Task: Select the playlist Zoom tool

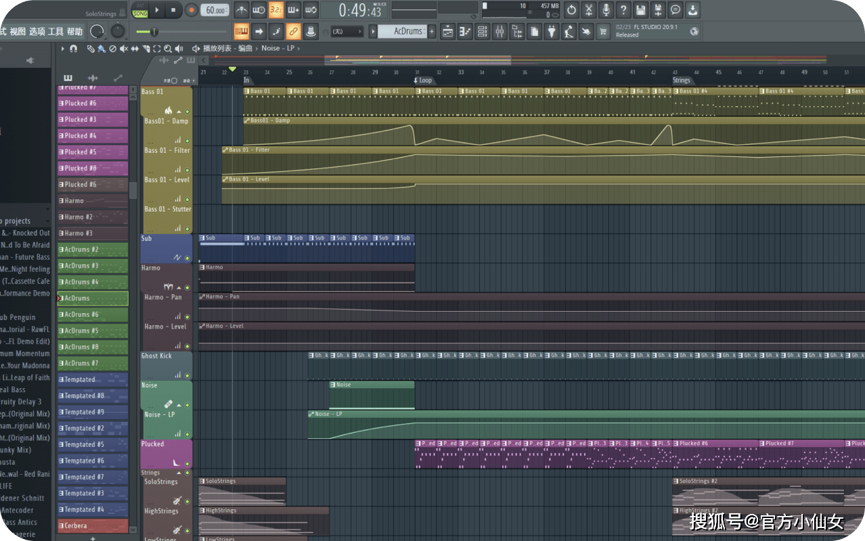Action: click(168, 49)
